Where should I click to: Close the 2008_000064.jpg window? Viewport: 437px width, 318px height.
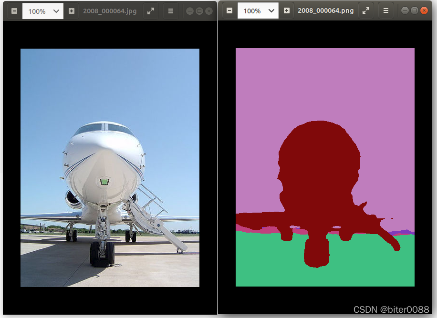[x=209, y=11]
